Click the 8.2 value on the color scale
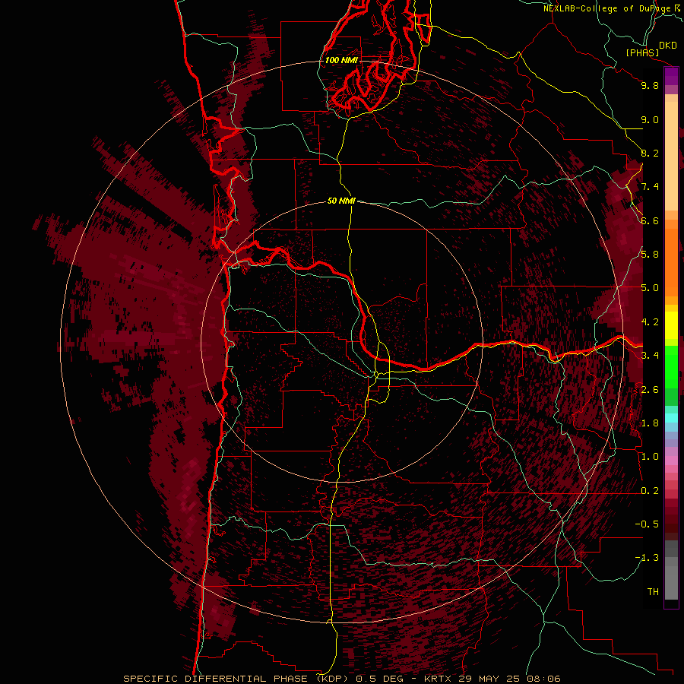Viewport: 684px width, 684px height. [x=650, y=153]
